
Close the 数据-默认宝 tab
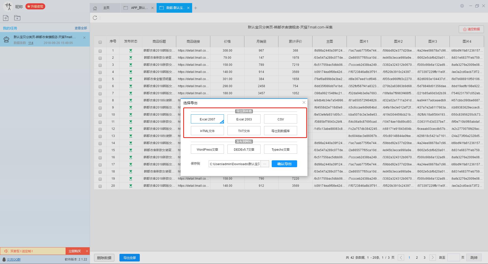point(188,8)
